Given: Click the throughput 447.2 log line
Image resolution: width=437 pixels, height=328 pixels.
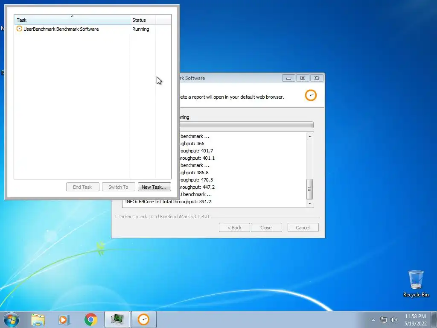Looking at the screenshot, I should [x=197, y=187].
